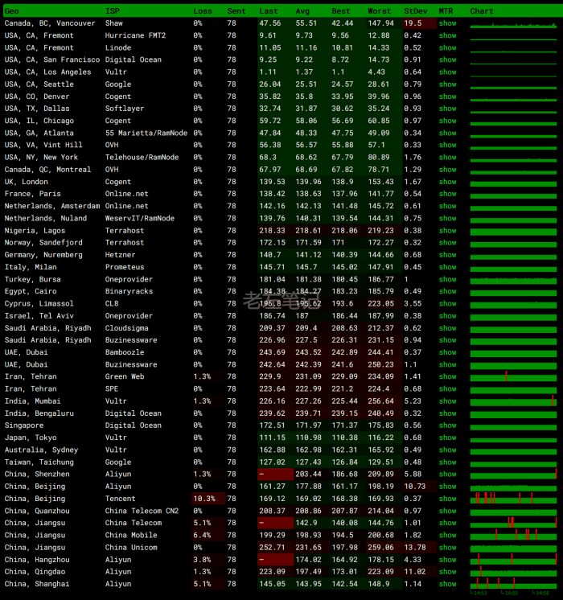
Task: Click the ISP column header
Action: [113, 11]
